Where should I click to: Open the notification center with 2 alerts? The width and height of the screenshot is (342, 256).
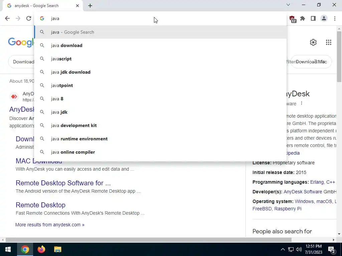[332, 249]
